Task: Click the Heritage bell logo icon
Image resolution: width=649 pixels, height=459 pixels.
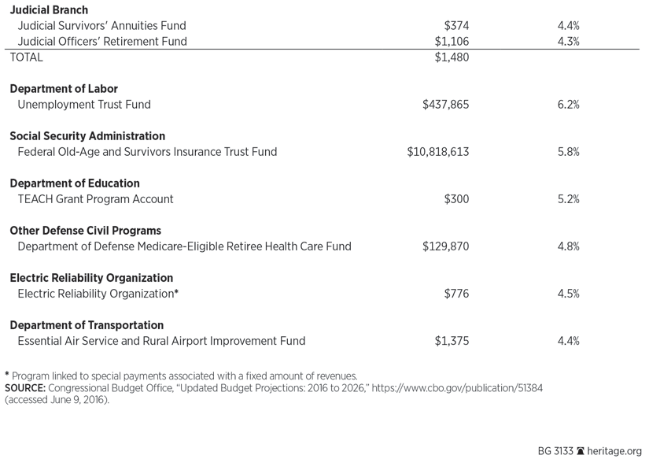Action: (581, 451)
